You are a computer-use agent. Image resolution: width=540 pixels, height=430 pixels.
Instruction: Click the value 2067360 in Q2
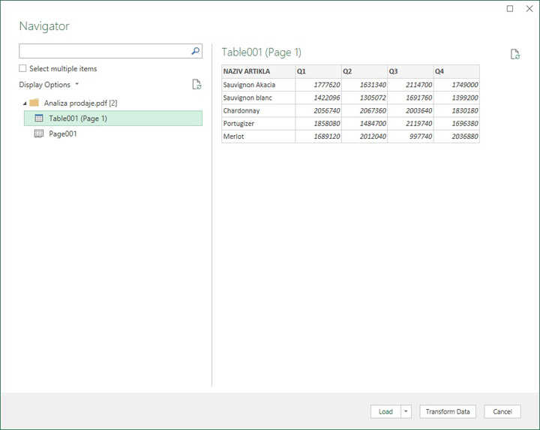coord(364,110)
